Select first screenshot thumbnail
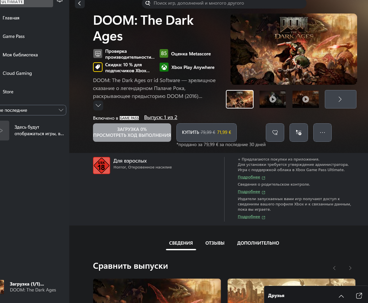 (x=240, y=99)
